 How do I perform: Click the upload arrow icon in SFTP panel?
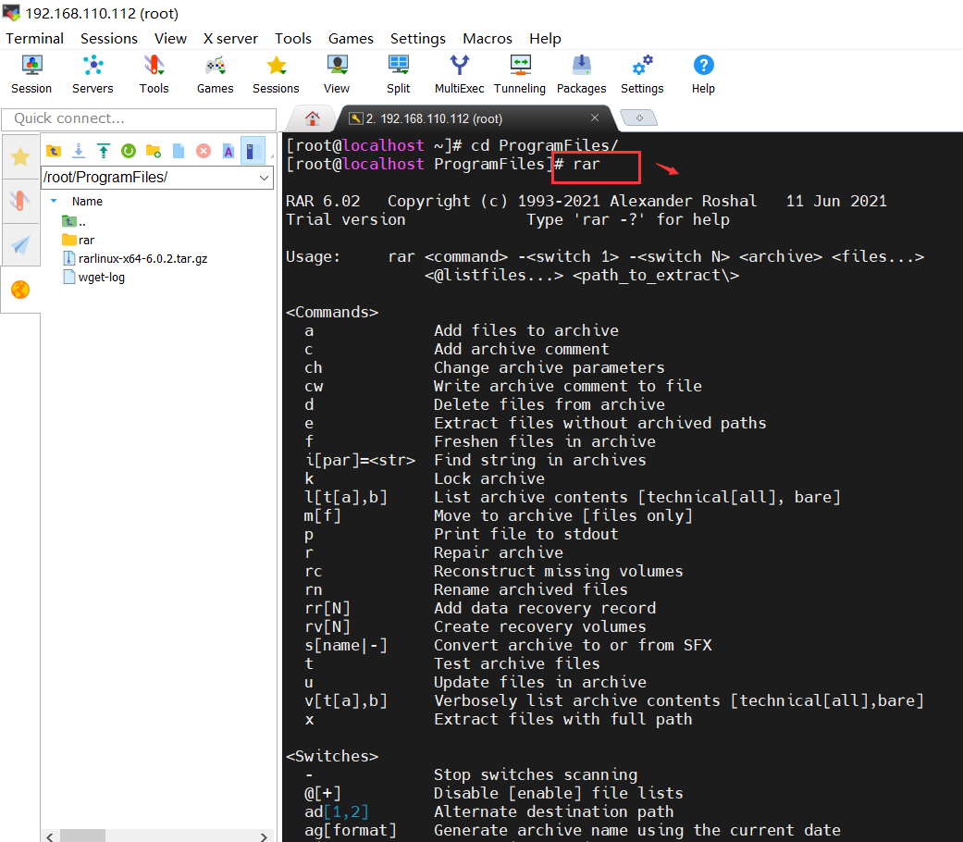click(104, 151)
